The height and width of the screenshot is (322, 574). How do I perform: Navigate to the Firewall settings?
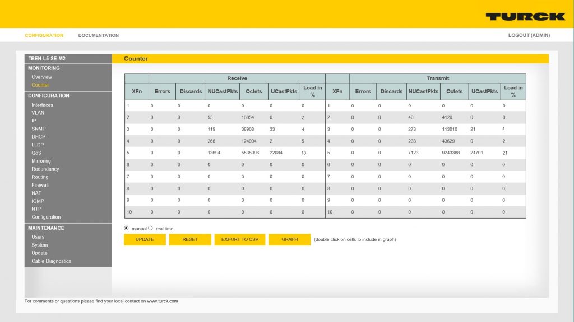[40, 185]
